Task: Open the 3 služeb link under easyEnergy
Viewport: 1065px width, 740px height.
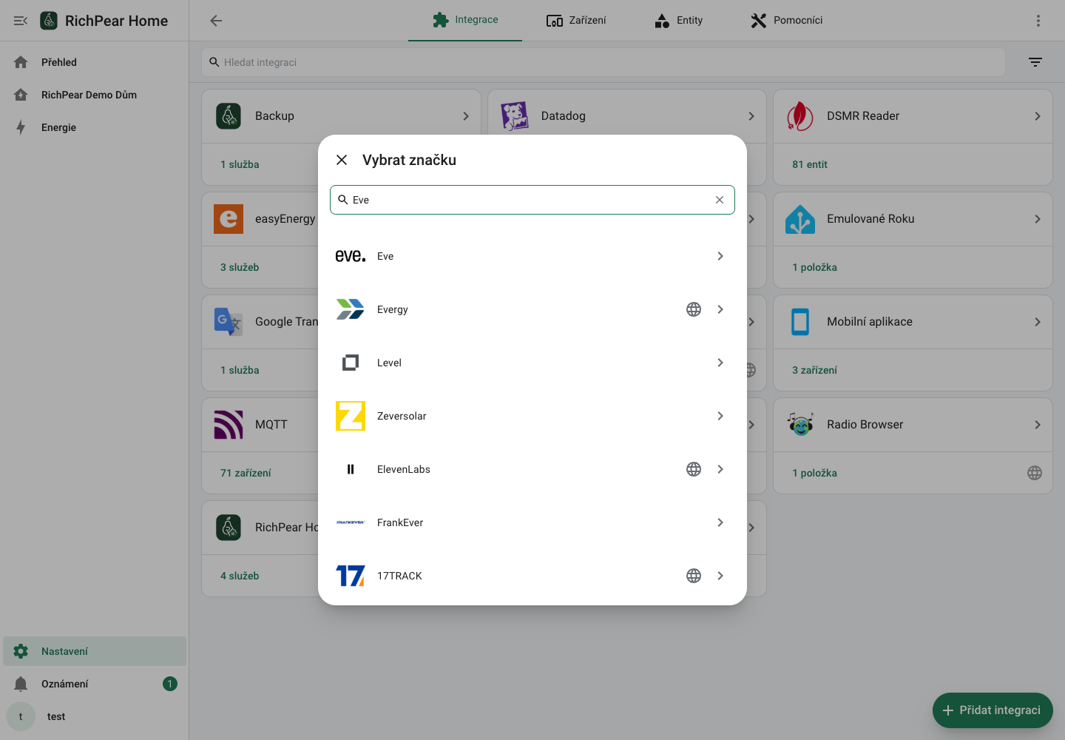Action: pos(240,267)
